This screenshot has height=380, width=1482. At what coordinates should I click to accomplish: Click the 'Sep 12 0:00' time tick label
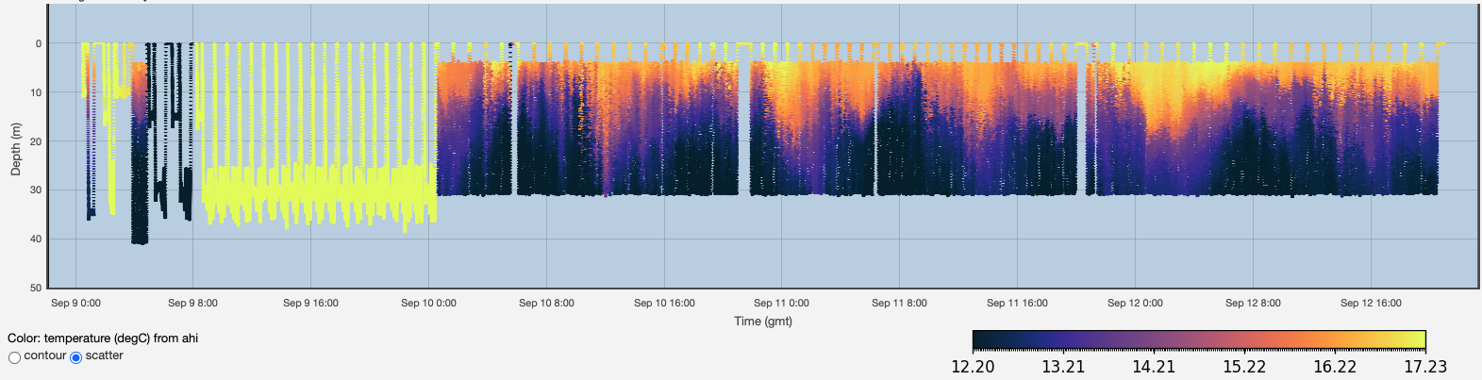coord(1135,303)
